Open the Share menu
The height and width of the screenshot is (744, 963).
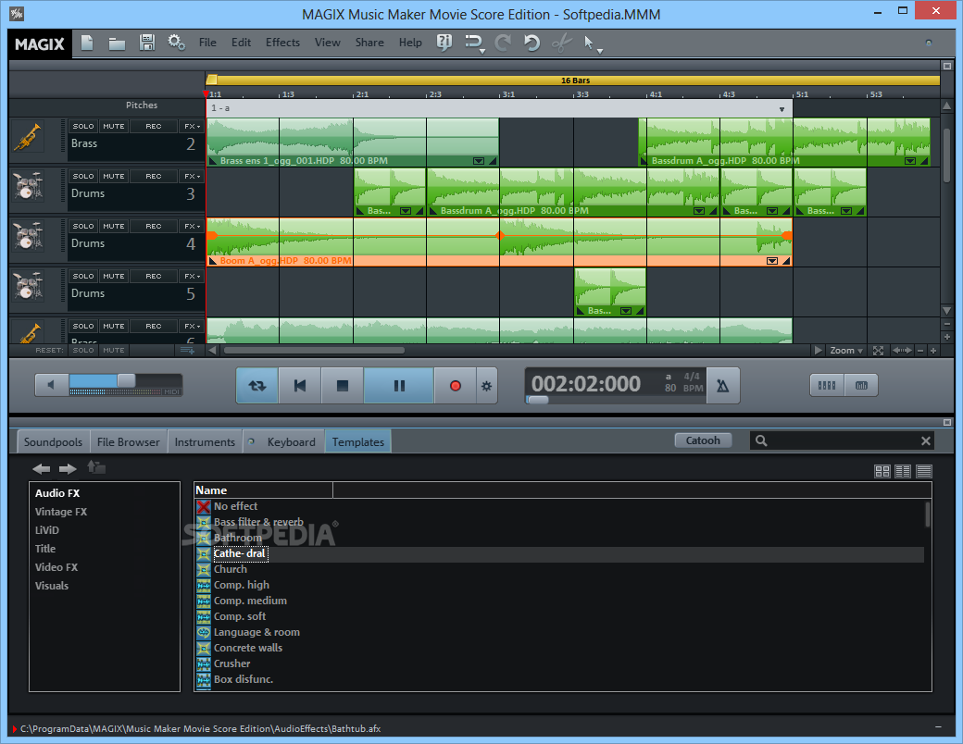click(x=369, y=43)
